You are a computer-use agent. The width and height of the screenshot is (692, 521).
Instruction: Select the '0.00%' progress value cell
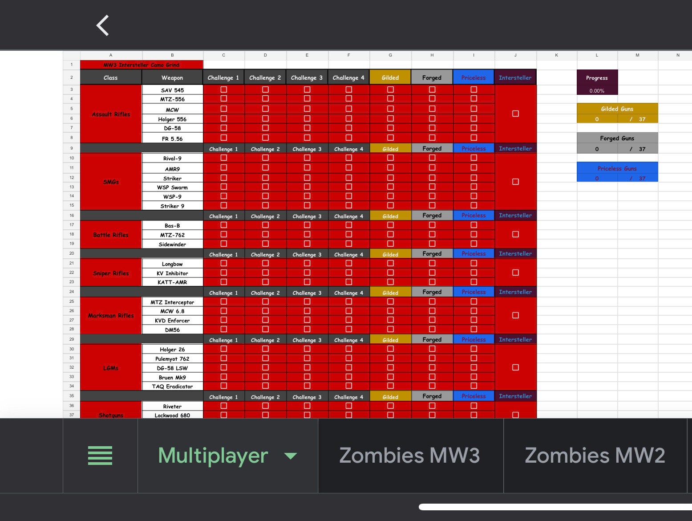pos(597,91)
